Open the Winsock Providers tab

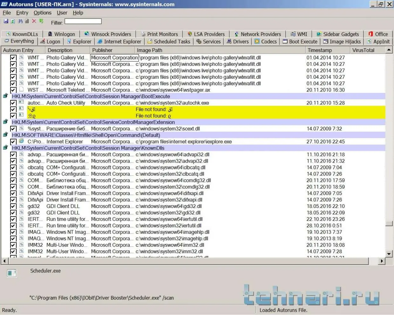108,34
